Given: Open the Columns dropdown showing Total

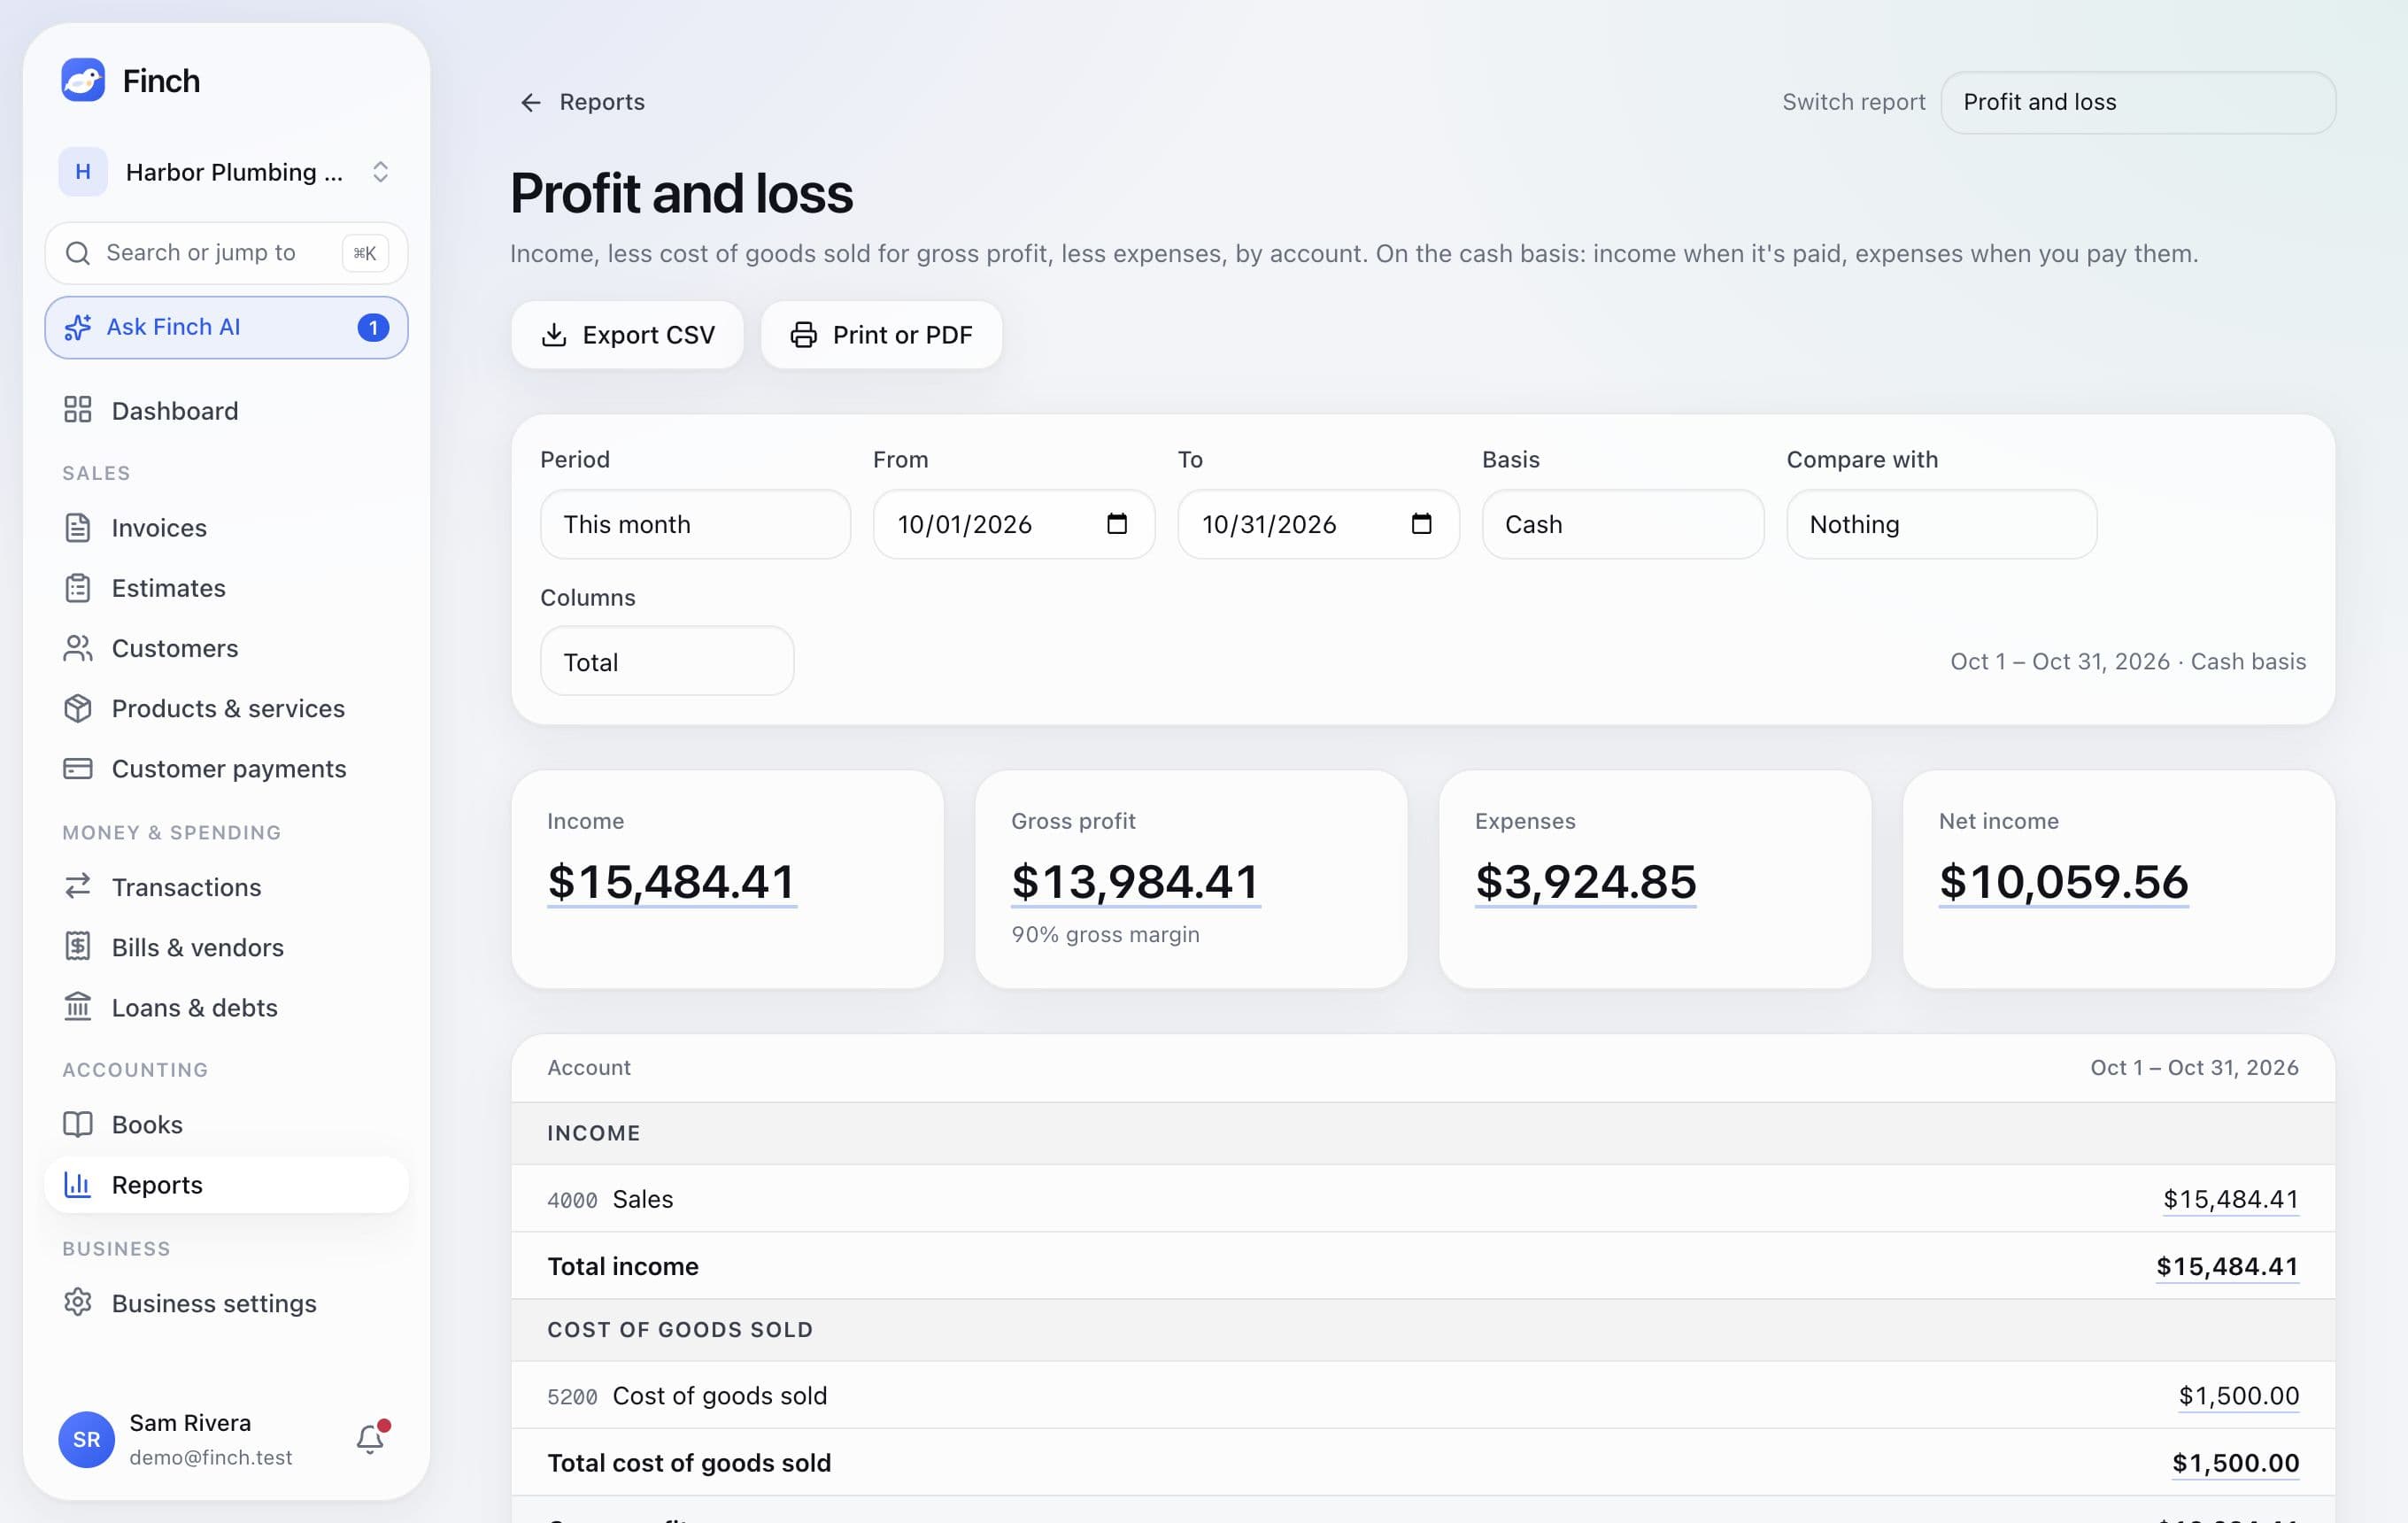Looking at the screenshot, I should [667, 661].
